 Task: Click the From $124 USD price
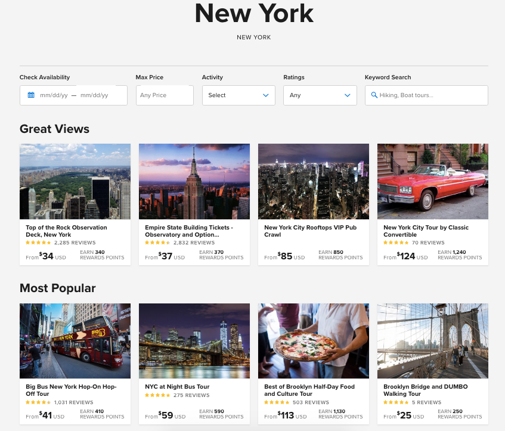405,256
